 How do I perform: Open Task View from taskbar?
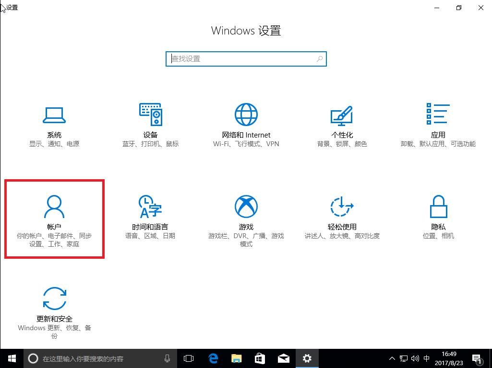(x=188, y=358)
